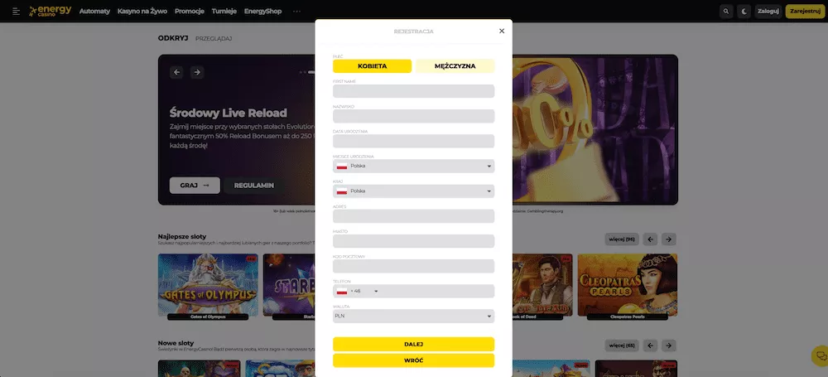Open the search magnifier icon
This screenshot has height=377, width=828.
727,11
